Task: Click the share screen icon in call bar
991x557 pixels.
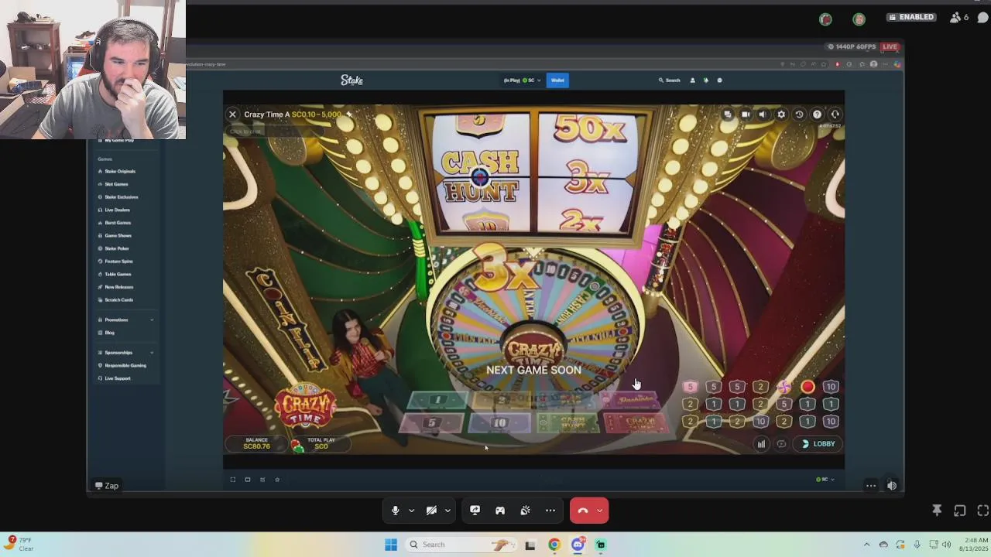Action: (475, 511)
